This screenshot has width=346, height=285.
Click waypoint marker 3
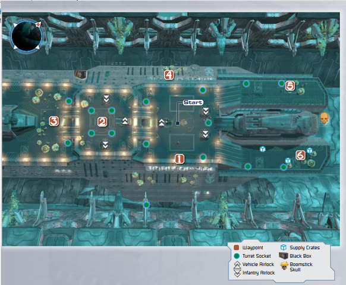(x=54, y=121)
